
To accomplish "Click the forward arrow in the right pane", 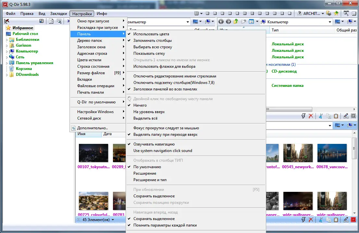I will click(x=228, y=22).
